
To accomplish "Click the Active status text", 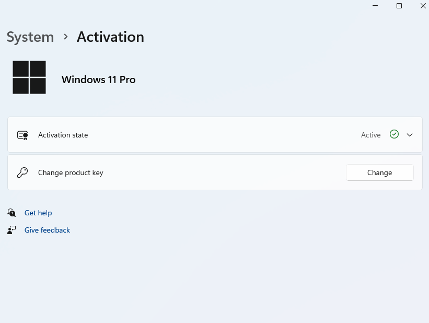I will tap(370, 134).
